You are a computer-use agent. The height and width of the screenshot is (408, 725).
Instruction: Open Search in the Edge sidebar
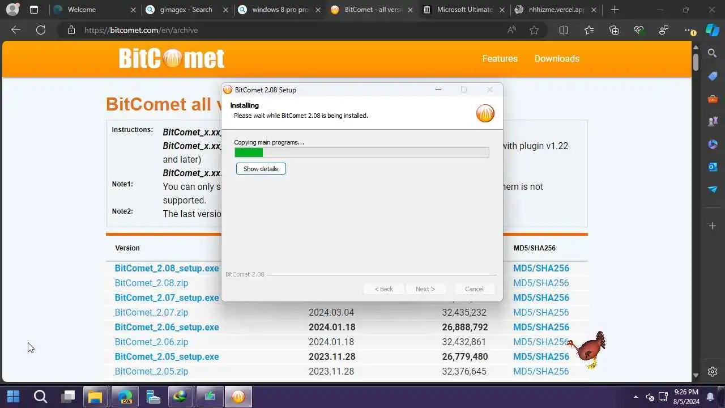pos(713,53)
